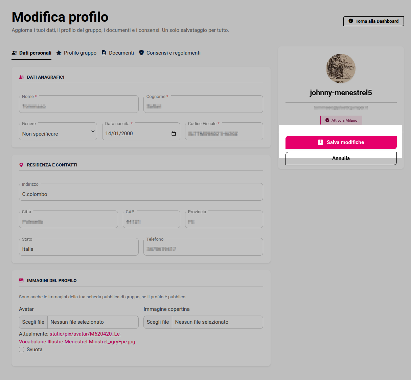Open the current avatar image link
This screenshot has width=411, height=380.
(77, 338)
